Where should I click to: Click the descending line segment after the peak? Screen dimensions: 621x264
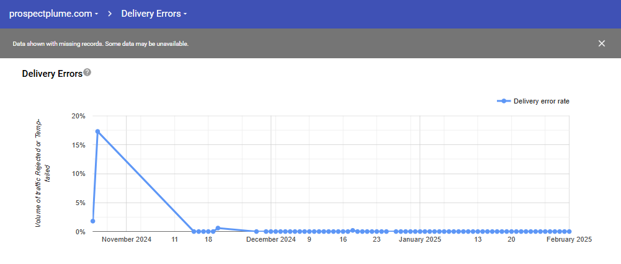click(146, 181)
